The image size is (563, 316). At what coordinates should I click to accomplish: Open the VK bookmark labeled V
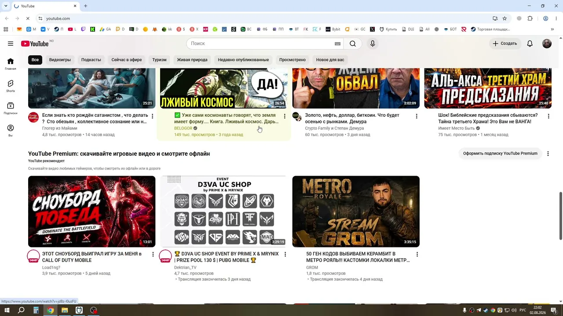(45, 29)
